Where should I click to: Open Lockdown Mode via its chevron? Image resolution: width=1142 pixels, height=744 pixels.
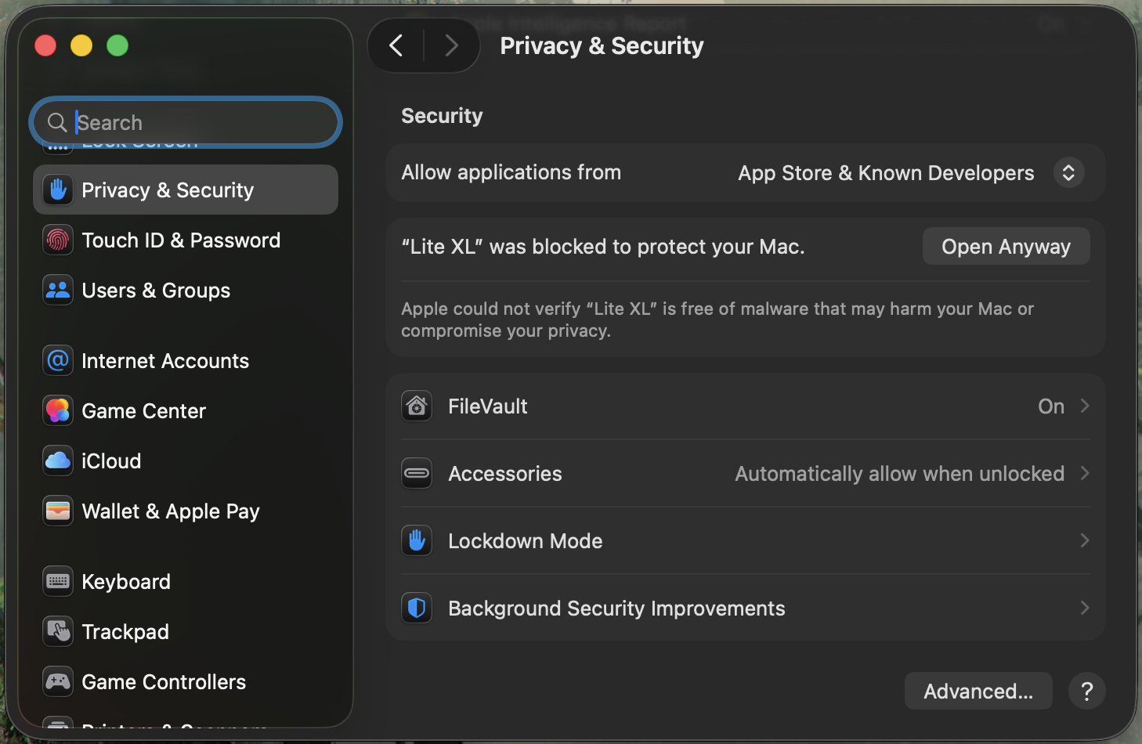[x=1085, y=540]
